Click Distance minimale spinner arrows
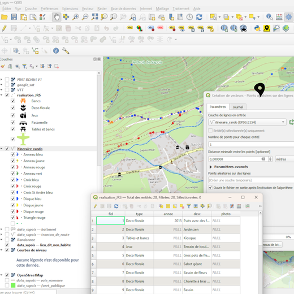294x294 pixels. point(270,159)
